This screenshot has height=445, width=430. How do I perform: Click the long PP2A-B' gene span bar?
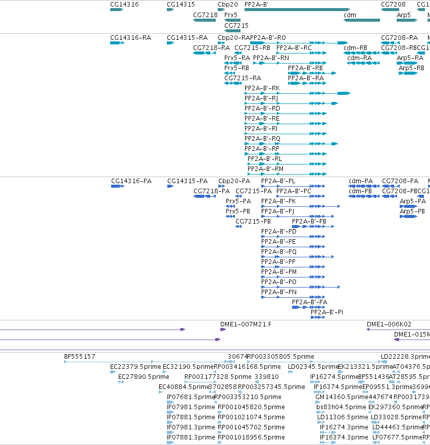click(297, 10)
